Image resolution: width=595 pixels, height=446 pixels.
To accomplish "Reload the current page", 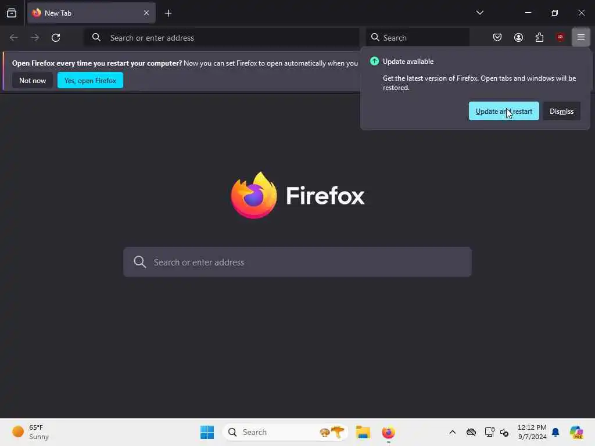I will pos(56,38).
